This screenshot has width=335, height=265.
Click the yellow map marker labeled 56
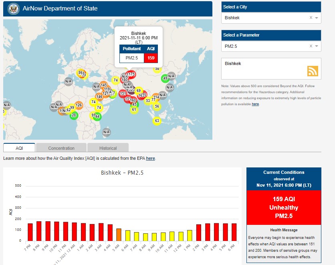(157, 107)
